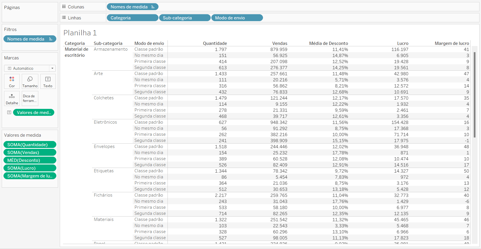This screenshot has height=249, width=481.
Task: Click the Modo de envio column header
Action: 149,43
